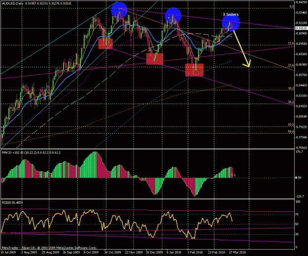This screenshot has height=256, width=308.
Task: Click the 17 Mar 2010 date label
Action: coord(238,252)
